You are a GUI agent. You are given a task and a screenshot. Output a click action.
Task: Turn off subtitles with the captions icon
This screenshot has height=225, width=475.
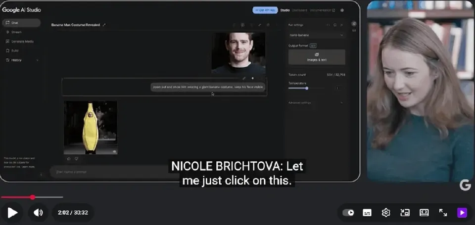tap(367, 213)
